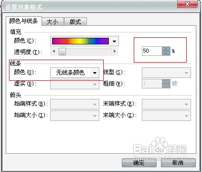Click the 粗细 weight input field

(x=152, y=84)
